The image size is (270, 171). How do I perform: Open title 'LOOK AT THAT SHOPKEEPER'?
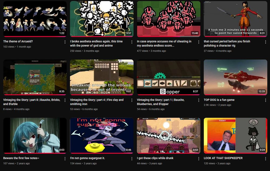tap(223, 158)
